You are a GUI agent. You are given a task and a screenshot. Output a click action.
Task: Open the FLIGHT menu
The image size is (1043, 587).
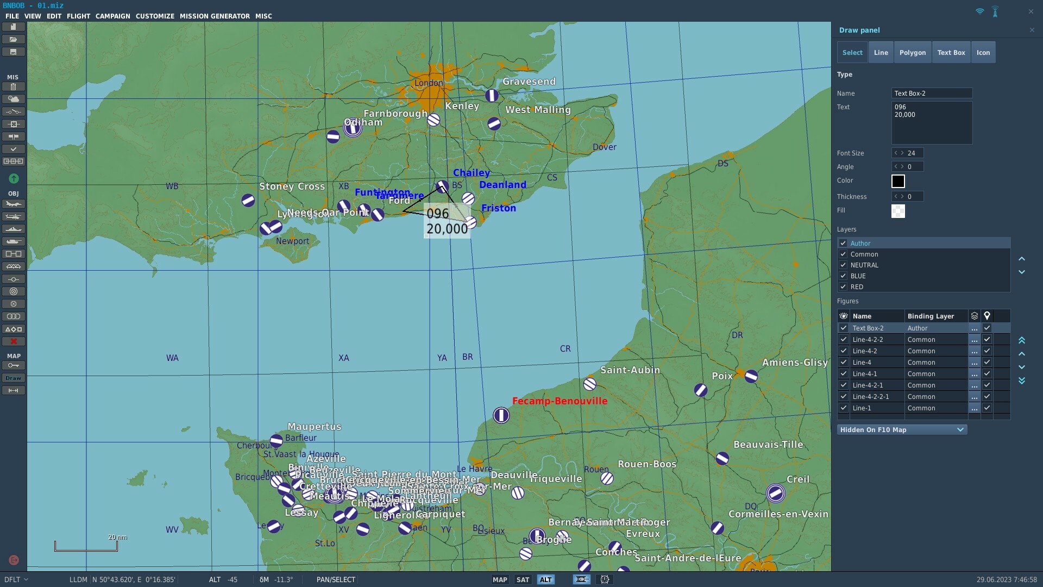pos(78,16)
